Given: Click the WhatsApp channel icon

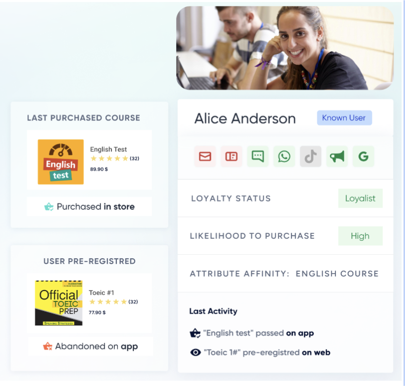Looking at the screenshot, I should click(284, 157).
